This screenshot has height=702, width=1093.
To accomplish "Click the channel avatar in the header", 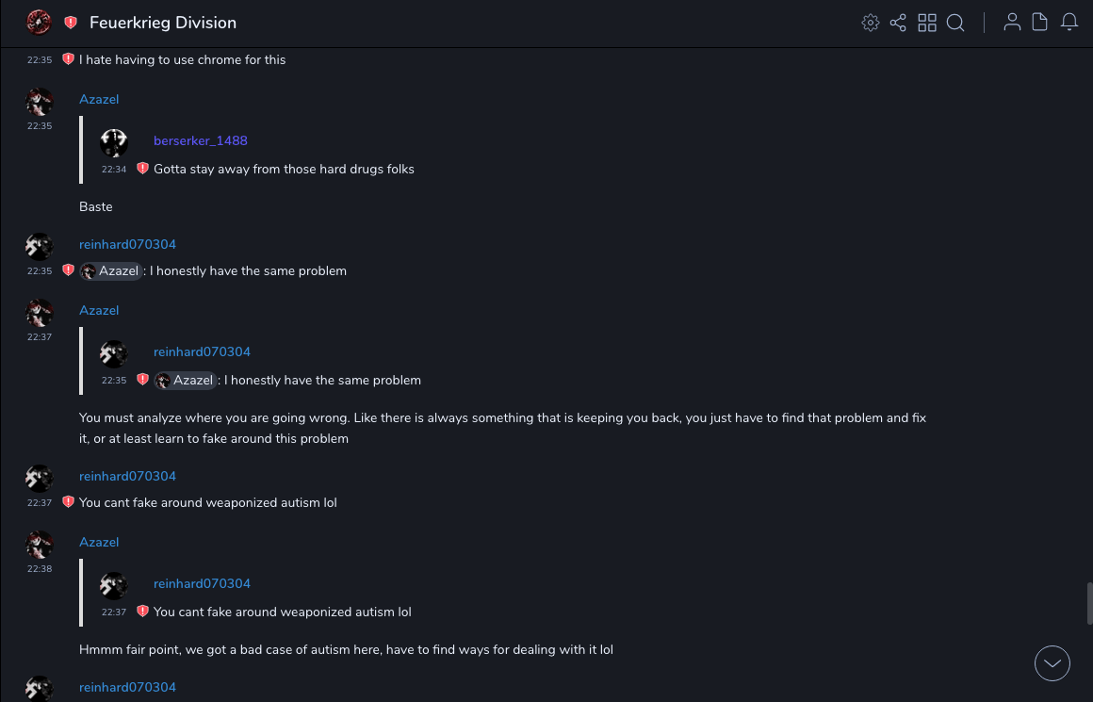I will [39, 22].
